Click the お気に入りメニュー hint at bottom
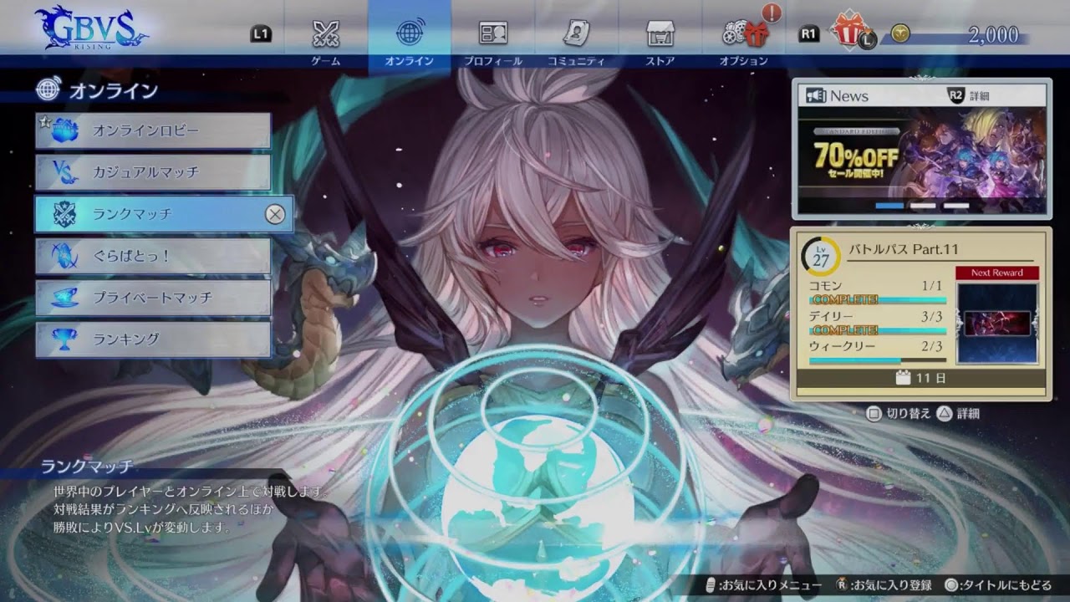The image size is (1070, 602). (764, 585)
